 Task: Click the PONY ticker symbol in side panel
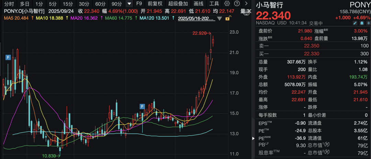pyautogui.click(x=360, y=5)
